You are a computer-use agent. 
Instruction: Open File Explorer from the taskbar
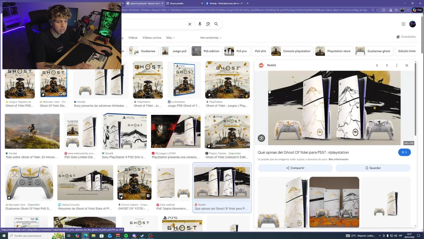(93, 236)
